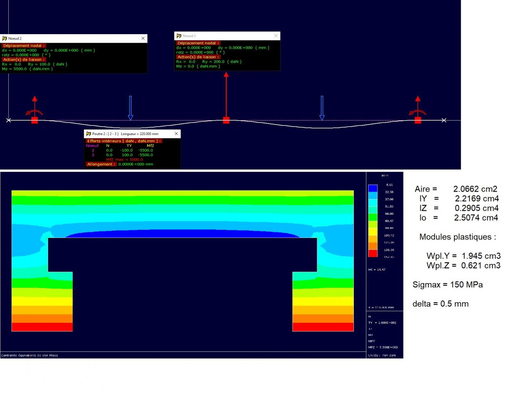Click 'Déplacement nodal :' in Noeud 3 window
Image resolution: width=520 pixels, height=397 pixels.
click(198, 43)
